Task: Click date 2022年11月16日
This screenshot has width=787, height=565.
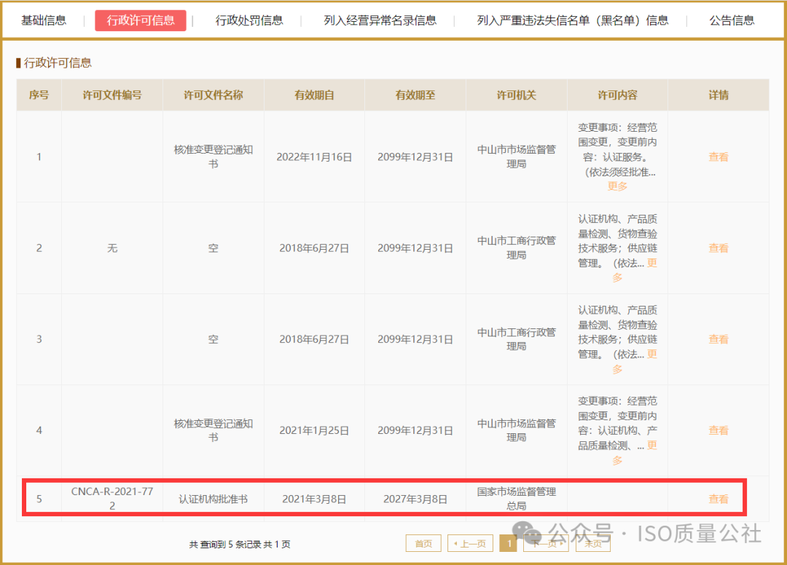Action: point(314,157)
